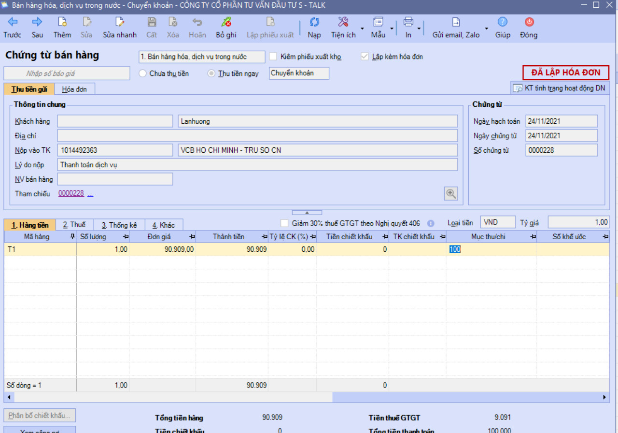
Task: Click Số chứng từ field 0000228
Action: [562, 150]
